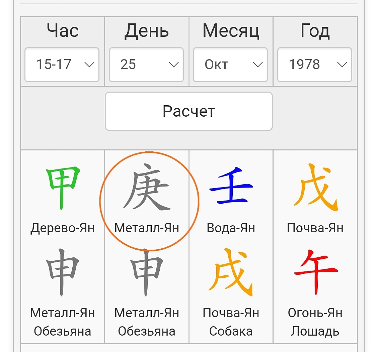Open the hour dropdown showing 15-17
The width and height of the screenshot is (376, 359).
pos(62,65)
